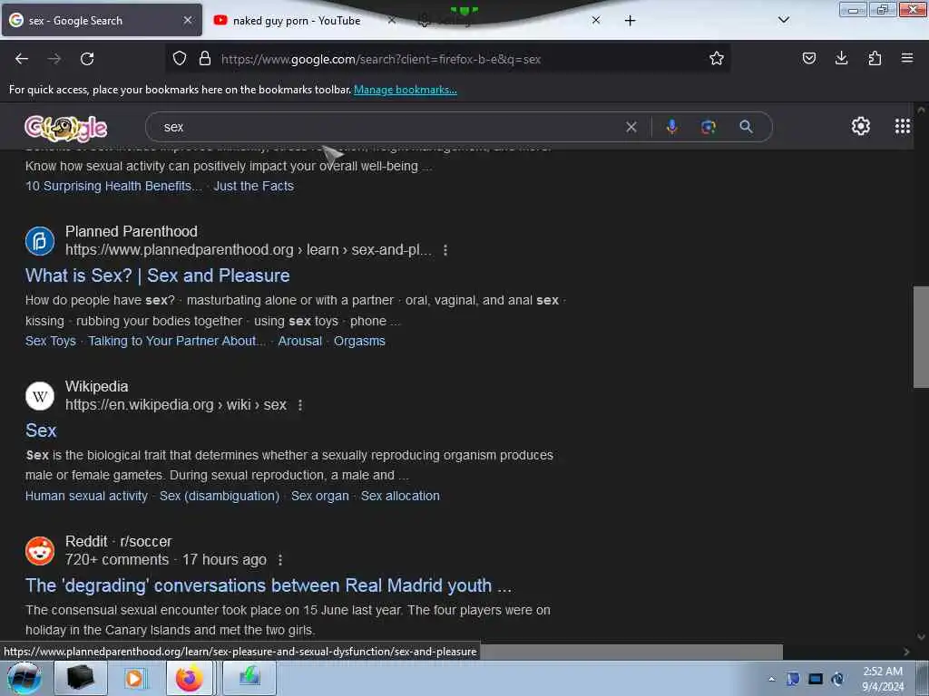Open the 'Just the Facts' link
The image size is (929, 696).
coord(254,186)
